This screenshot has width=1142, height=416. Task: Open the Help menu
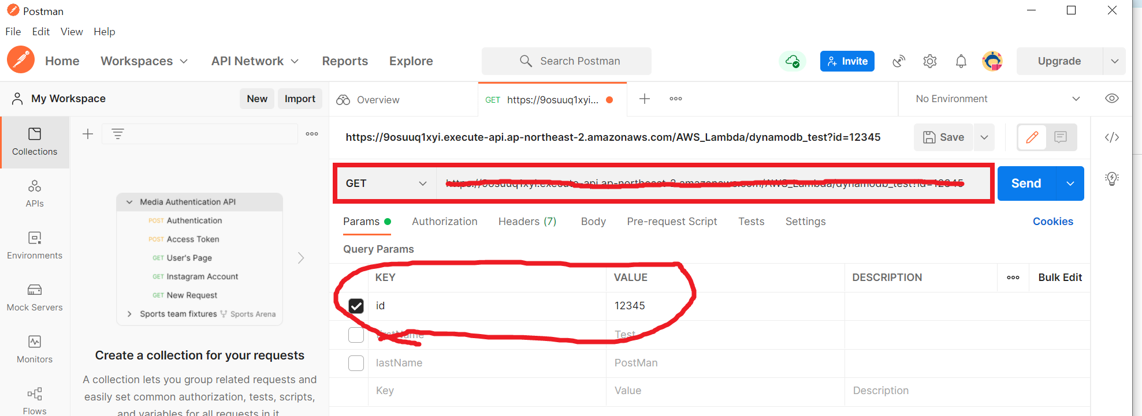105,32
